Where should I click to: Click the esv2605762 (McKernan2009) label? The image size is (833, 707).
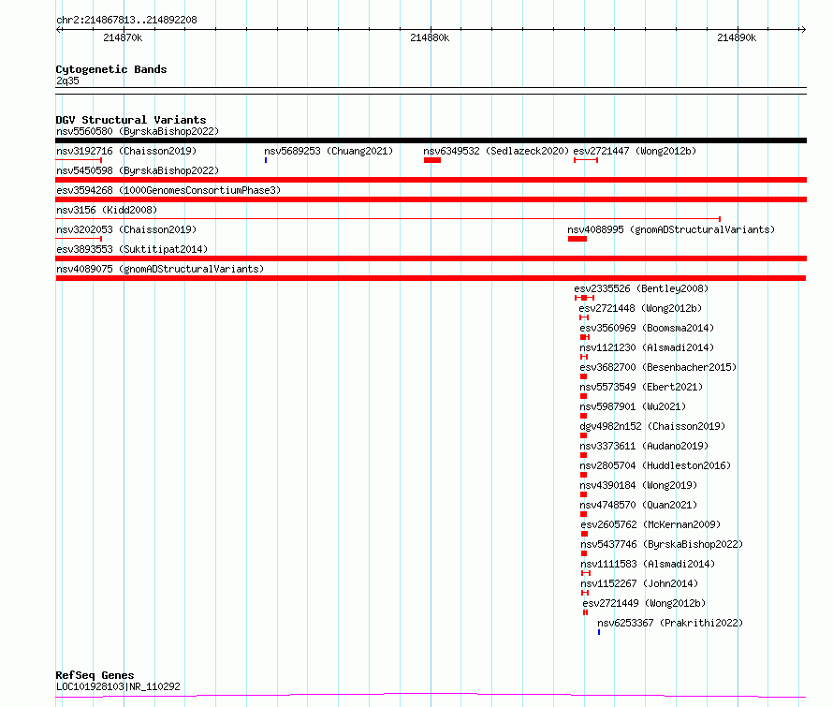(650, 524)
